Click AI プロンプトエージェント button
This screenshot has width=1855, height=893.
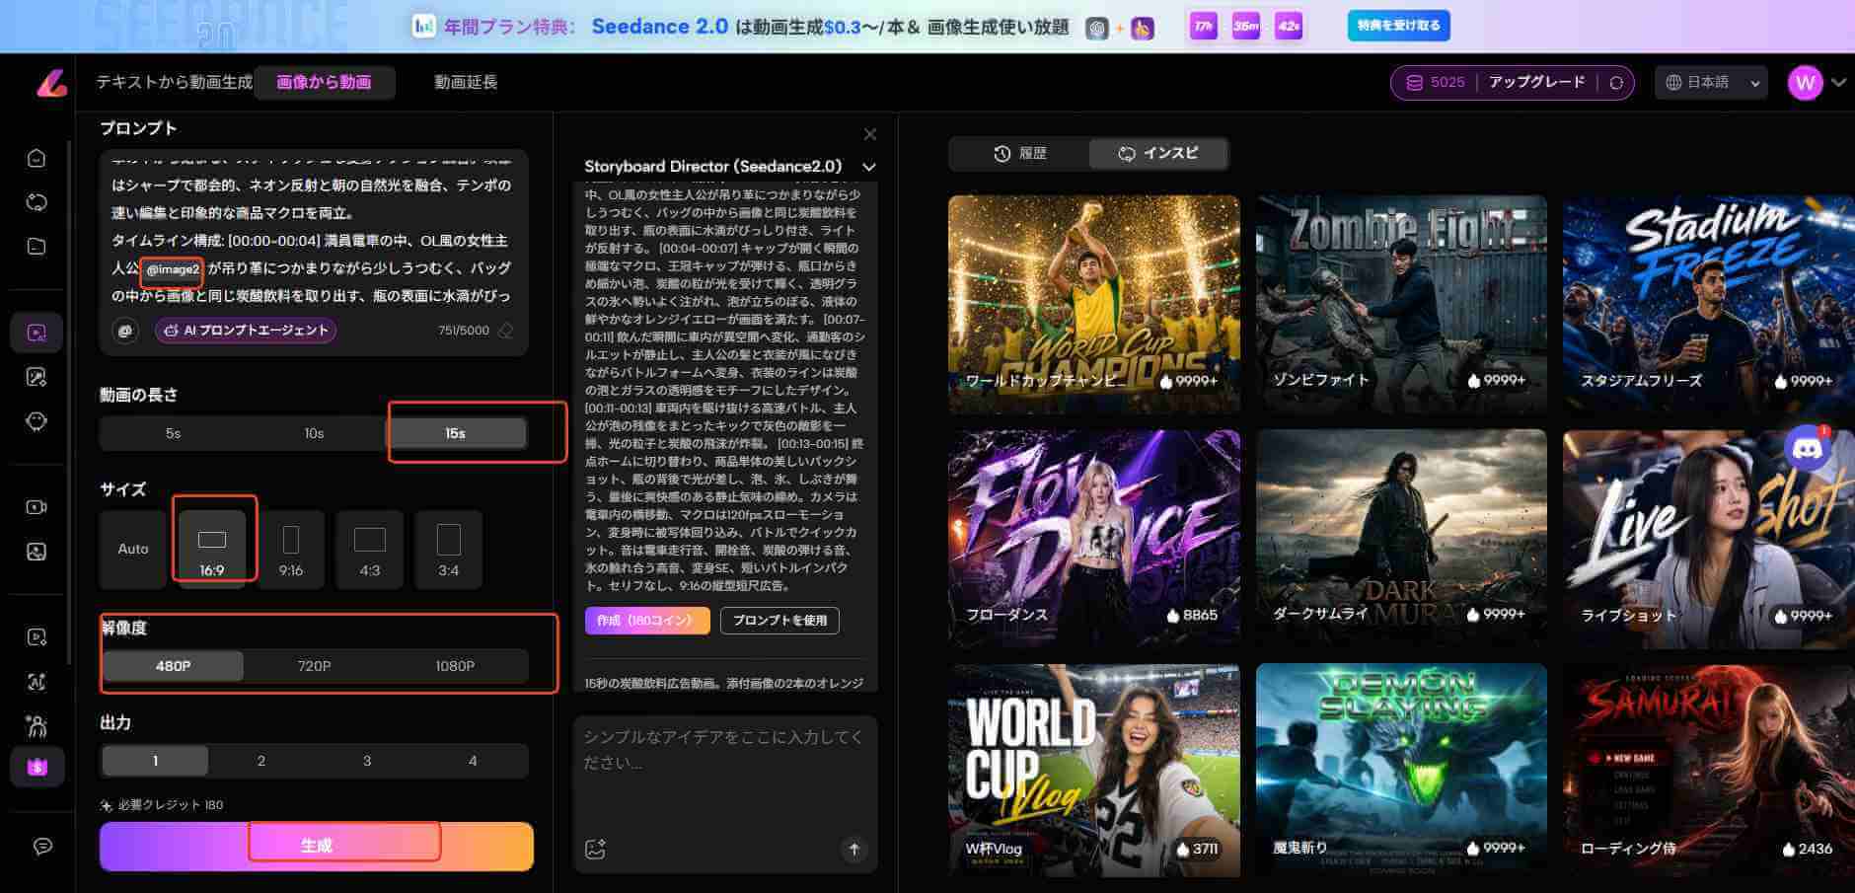click(246, 331)
